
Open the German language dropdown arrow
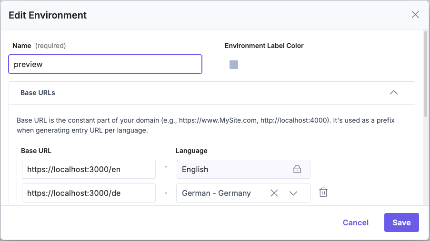tap(293, 193)
